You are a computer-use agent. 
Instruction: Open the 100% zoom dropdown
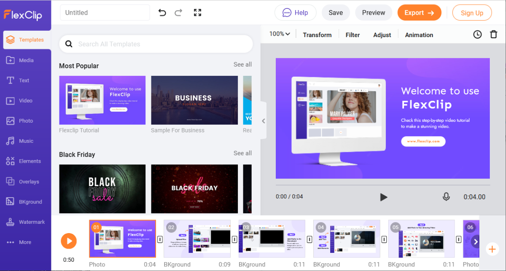[280, 34]
